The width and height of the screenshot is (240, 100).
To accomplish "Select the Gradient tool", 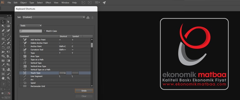I will (9, 61).
